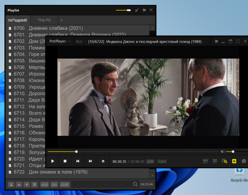Open the playlist search icon in player
Viewport: 248px width, 195px height.
tap(224, 161)
